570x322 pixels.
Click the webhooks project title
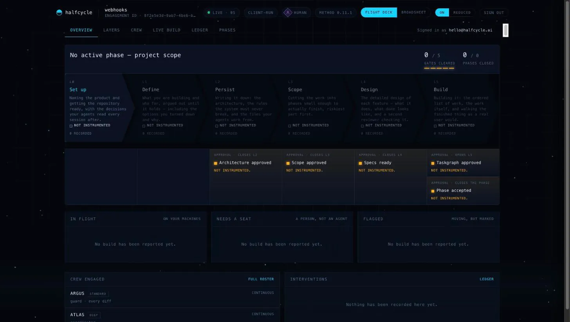[116, 10]
